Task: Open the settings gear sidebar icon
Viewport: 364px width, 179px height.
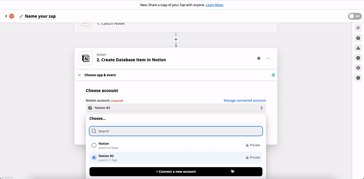Action: pyautogui.click(x=358, y=68)
